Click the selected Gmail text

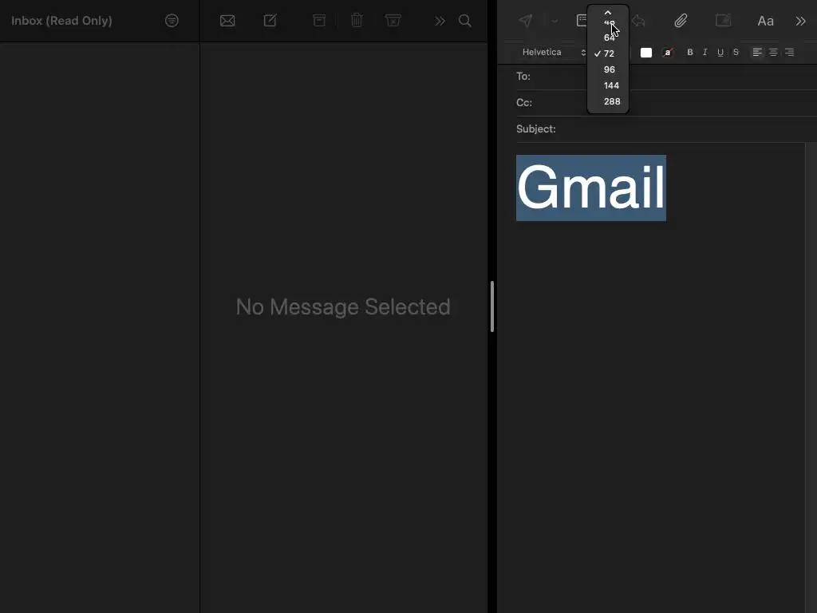[x=591, y=188]
